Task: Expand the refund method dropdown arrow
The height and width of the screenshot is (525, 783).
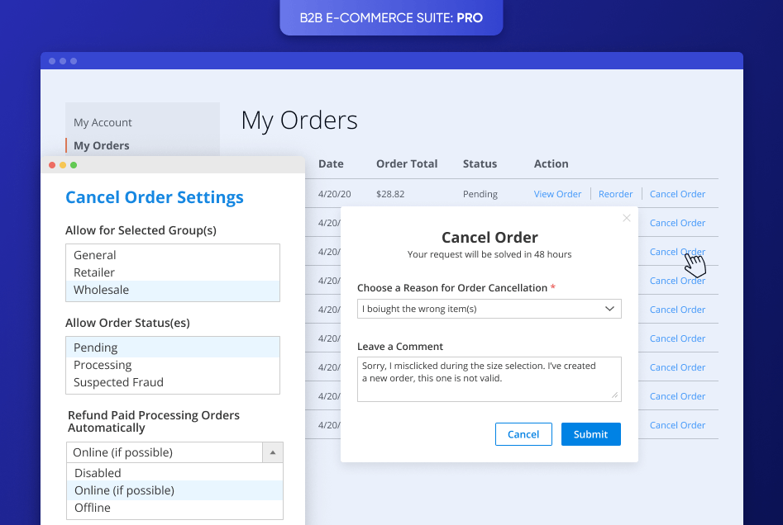Action: pos(273,452)
